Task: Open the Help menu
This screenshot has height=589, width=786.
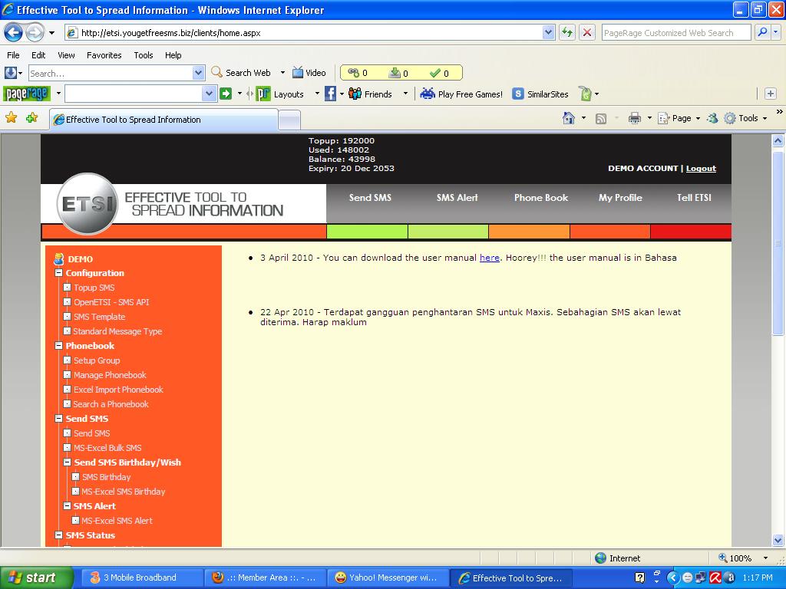Action: coord(173,55)
